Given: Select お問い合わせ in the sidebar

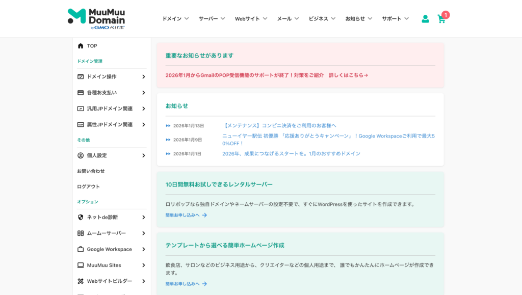Looking at the screenshot, I should click(x=91, y=171).
